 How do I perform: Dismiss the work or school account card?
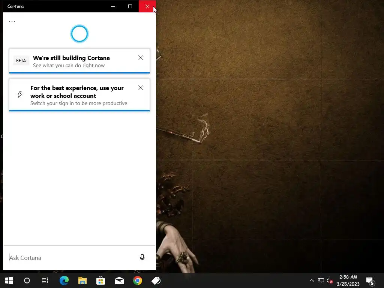point(141,88)
